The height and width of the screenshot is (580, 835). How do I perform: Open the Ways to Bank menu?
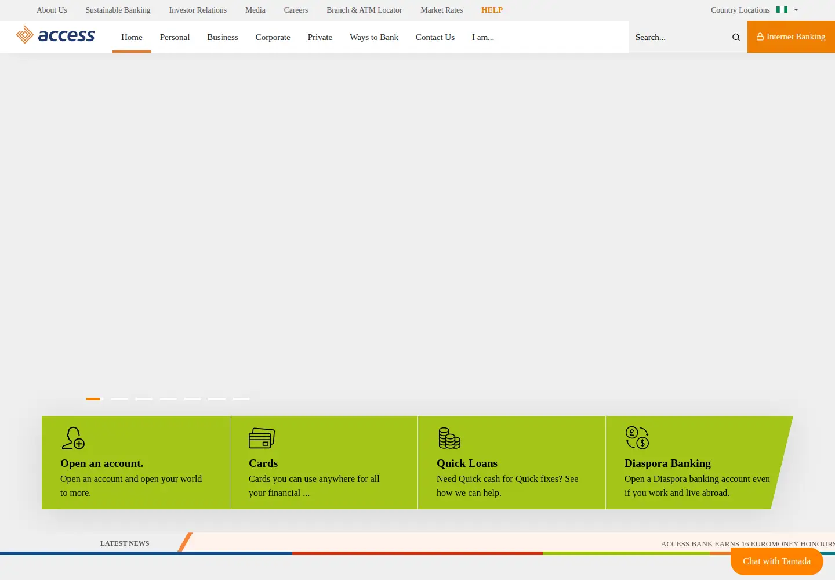(374, 37)
